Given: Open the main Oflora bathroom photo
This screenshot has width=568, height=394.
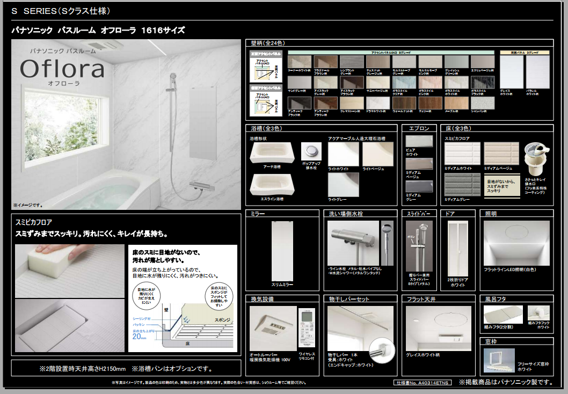Looking at the screenshot, I should pyautogui.click(x=126, y=125).
